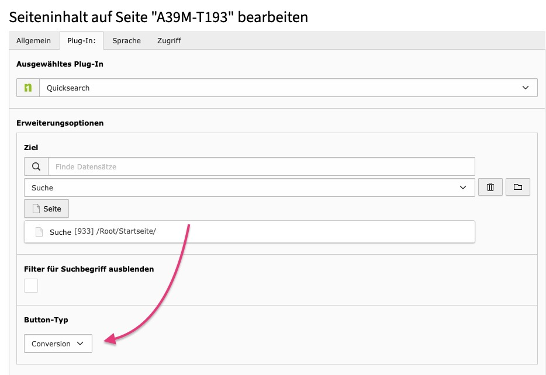Open the Quicksearch plug-in dropdown
The width and height of the screenshot is (546, 375).
[x=288, y=88]
